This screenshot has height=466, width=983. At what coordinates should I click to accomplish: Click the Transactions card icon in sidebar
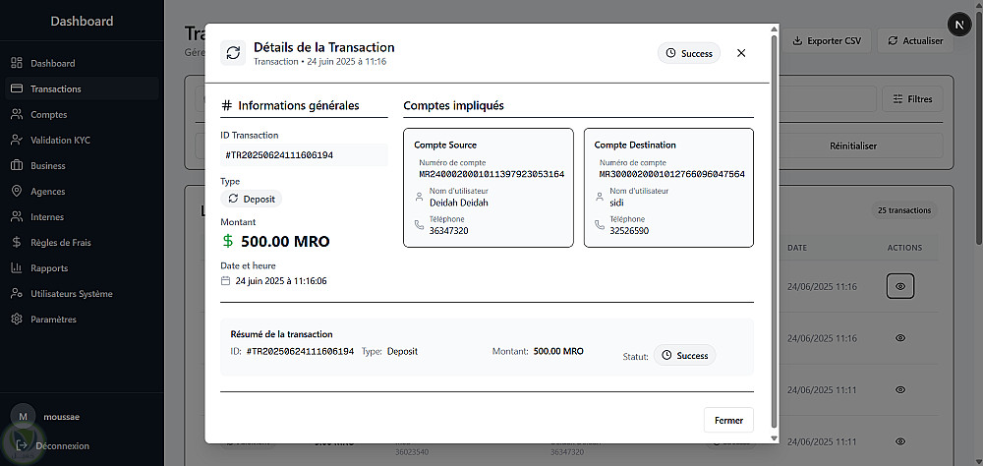pos(17,88)
